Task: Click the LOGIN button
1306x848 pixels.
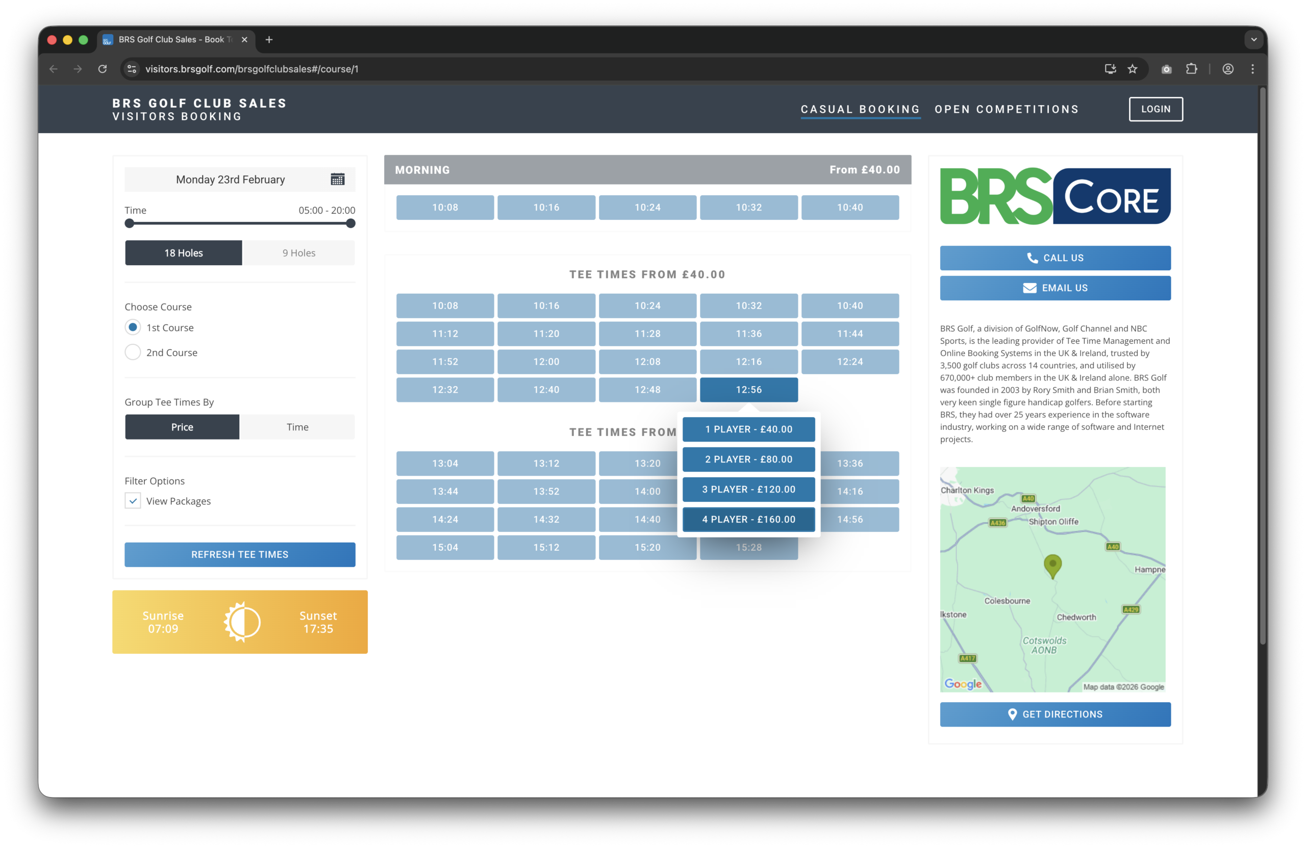Action: tap(1156, 109)
